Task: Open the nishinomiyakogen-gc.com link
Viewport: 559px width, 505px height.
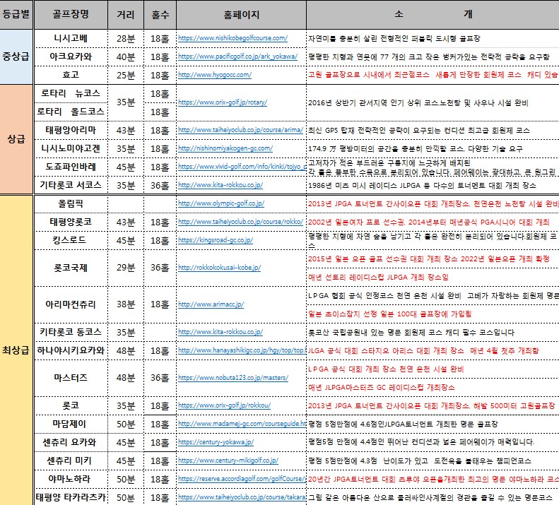Action: pyautogui.click(x=225, y=148)
